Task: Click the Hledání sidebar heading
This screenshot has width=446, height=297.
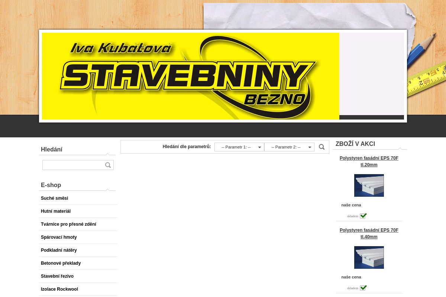Action: (x=52, y=150)
